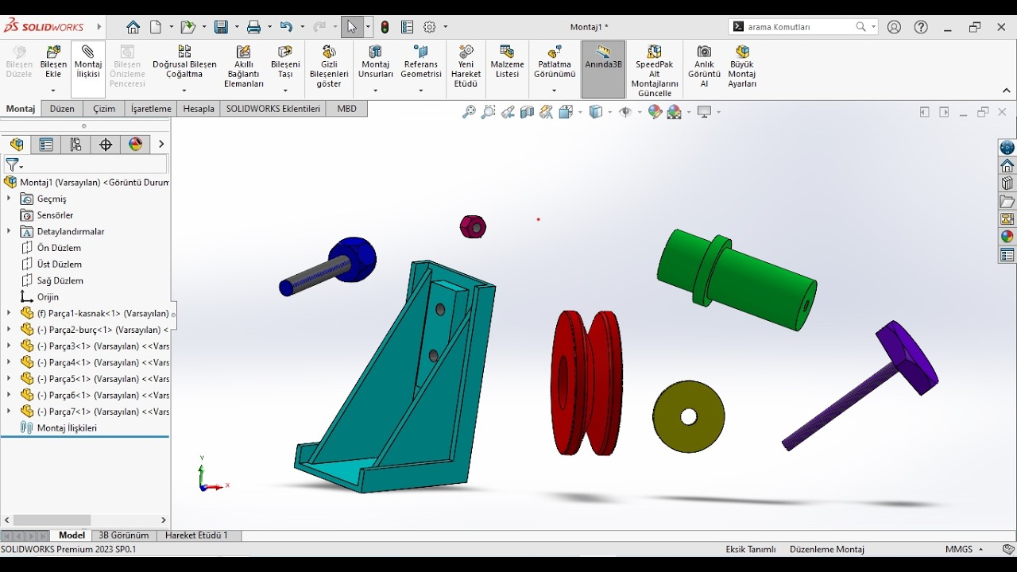
Task: Open the SOLIDWORKS Eklentileri tab
Action: point(273,109)
